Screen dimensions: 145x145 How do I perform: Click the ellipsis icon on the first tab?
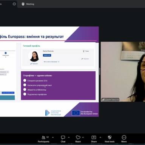coord(14,4)
